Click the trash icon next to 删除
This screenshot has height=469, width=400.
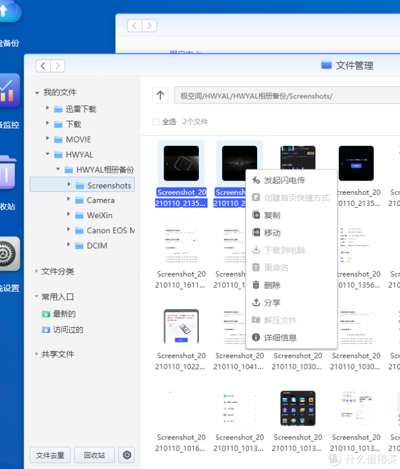[256, 285]
